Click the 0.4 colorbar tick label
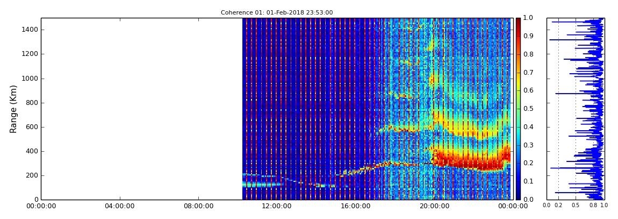Viewport: 618px width, 219px height. [x=527, y=127]
